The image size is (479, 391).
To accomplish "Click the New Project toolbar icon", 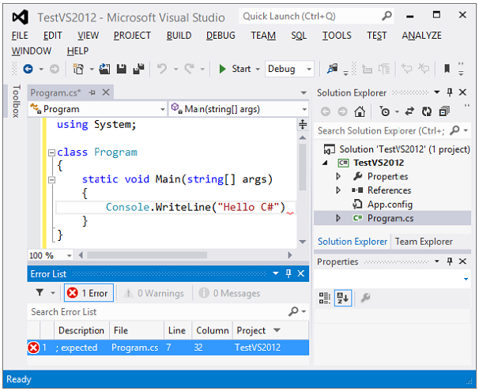I will [x=78, y=69].
